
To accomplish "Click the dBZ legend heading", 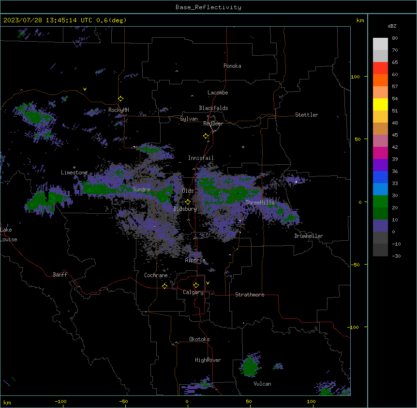I will click(392, 26).
